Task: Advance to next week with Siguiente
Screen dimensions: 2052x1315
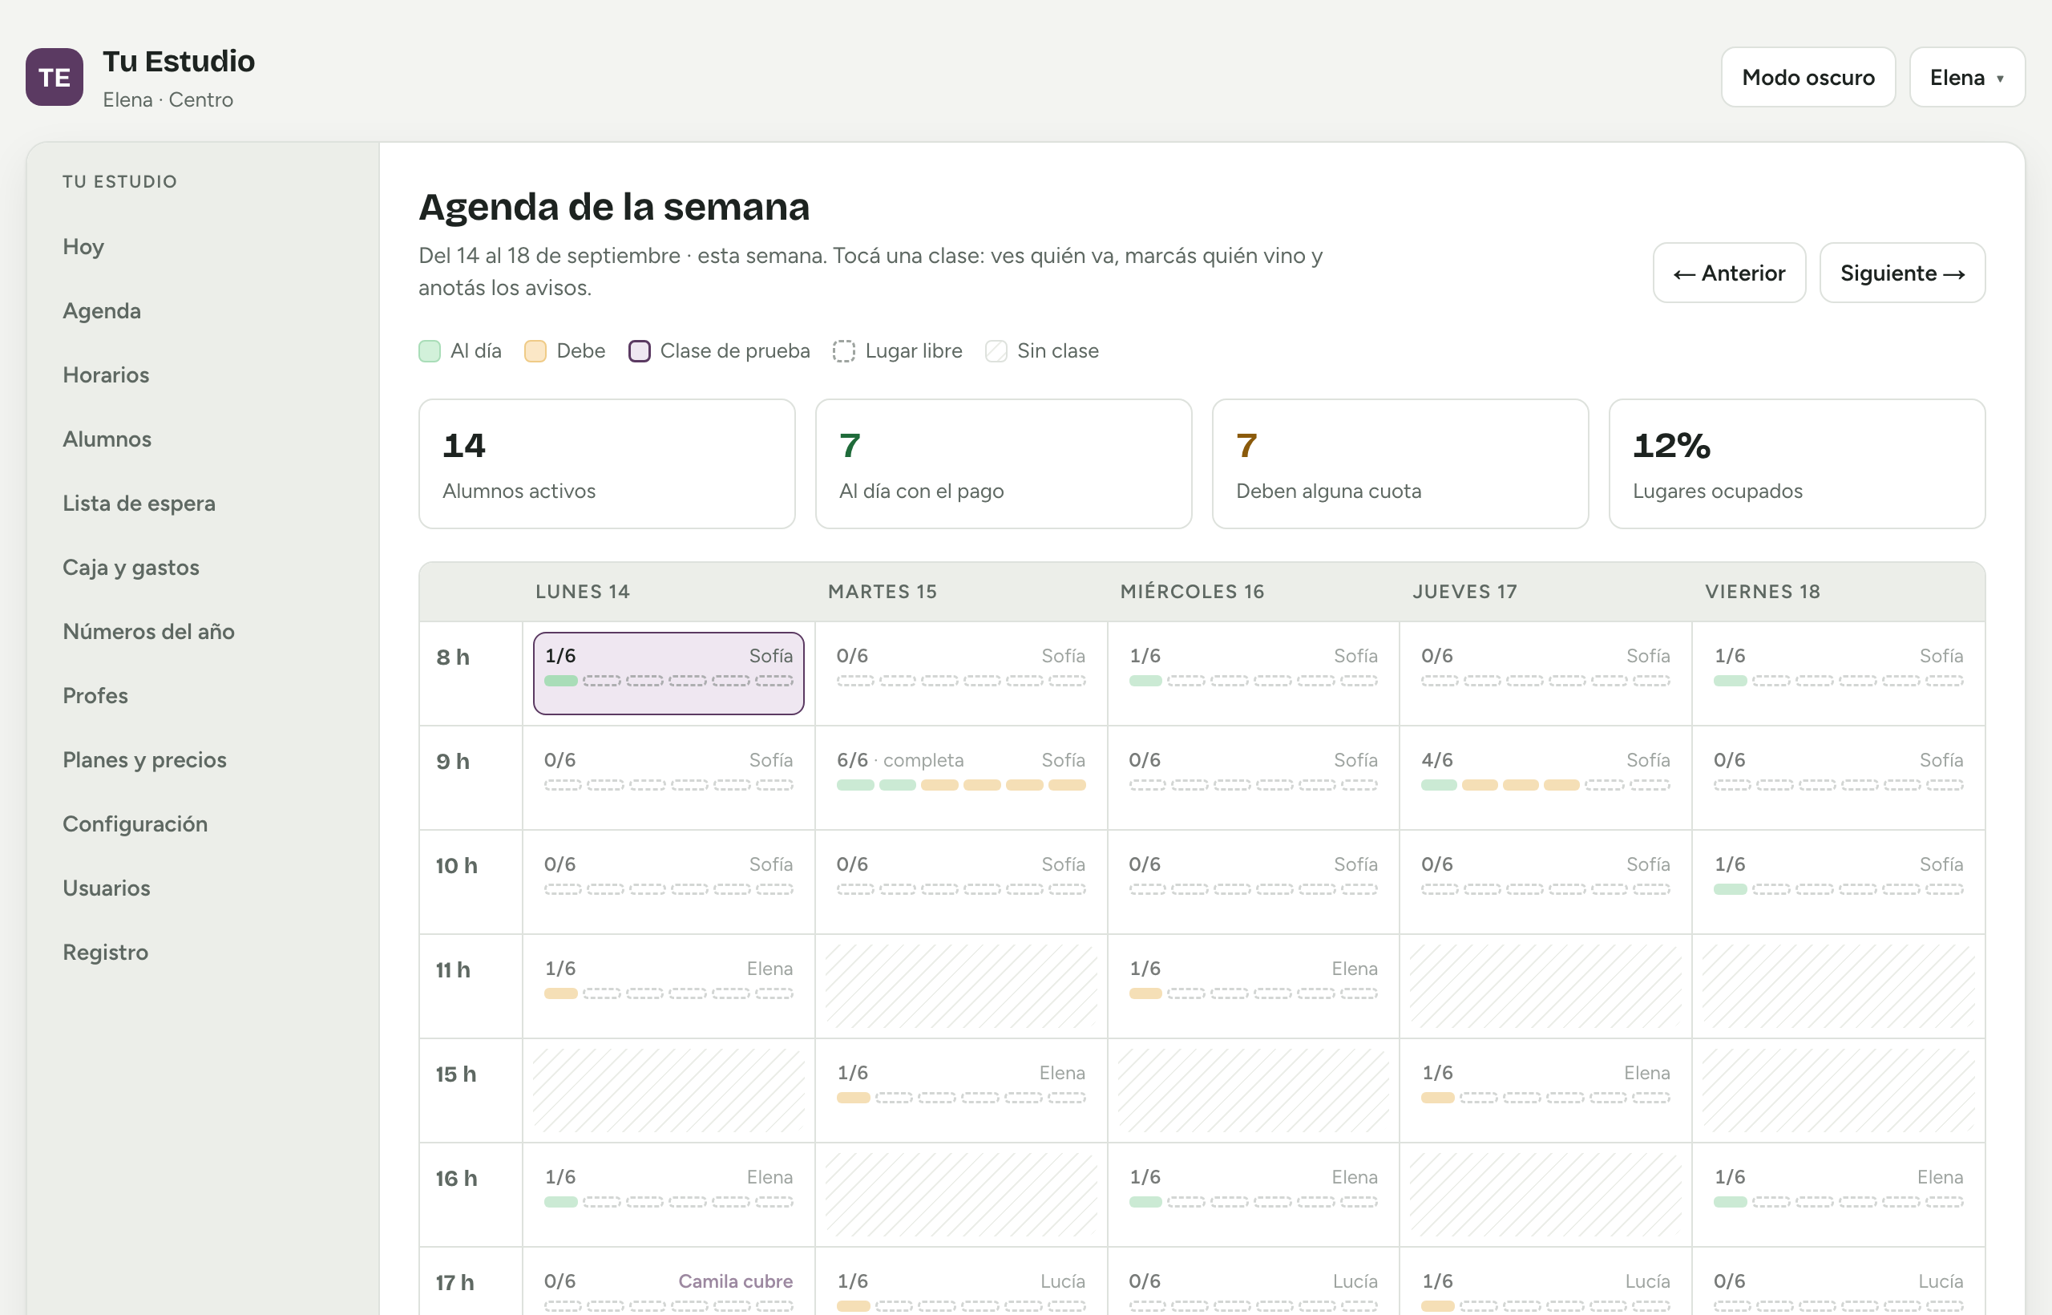Action: [1902, 273]
